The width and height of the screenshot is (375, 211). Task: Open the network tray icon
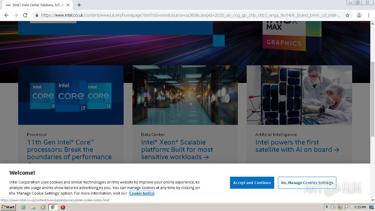click(340, 207)
